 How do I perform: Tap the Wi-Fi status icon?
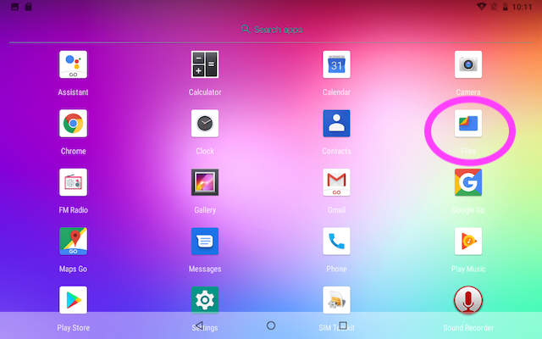tap(481, 7)
